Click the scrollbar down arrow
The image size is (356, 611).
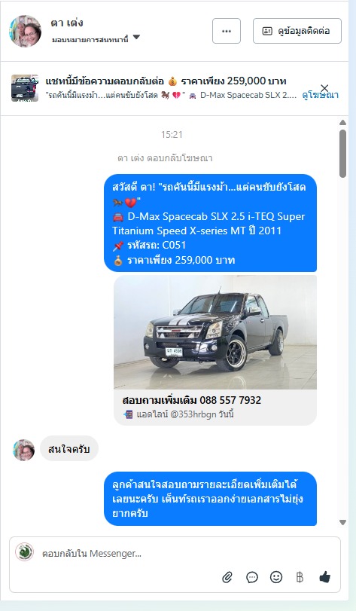click(x=342, y=523)
